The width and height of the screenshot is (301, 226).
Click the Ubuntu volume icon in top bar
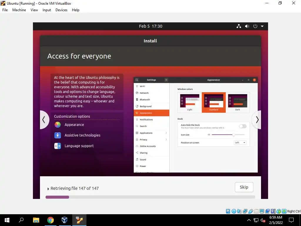(x=247, y=26)
